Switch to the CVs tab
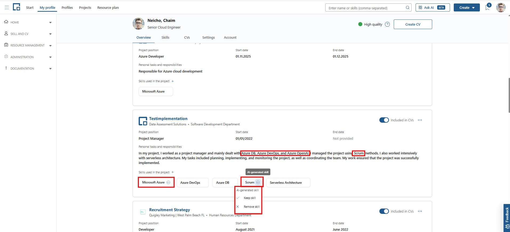This screenshot has height=232, width=510. click(x=187, y=38)
